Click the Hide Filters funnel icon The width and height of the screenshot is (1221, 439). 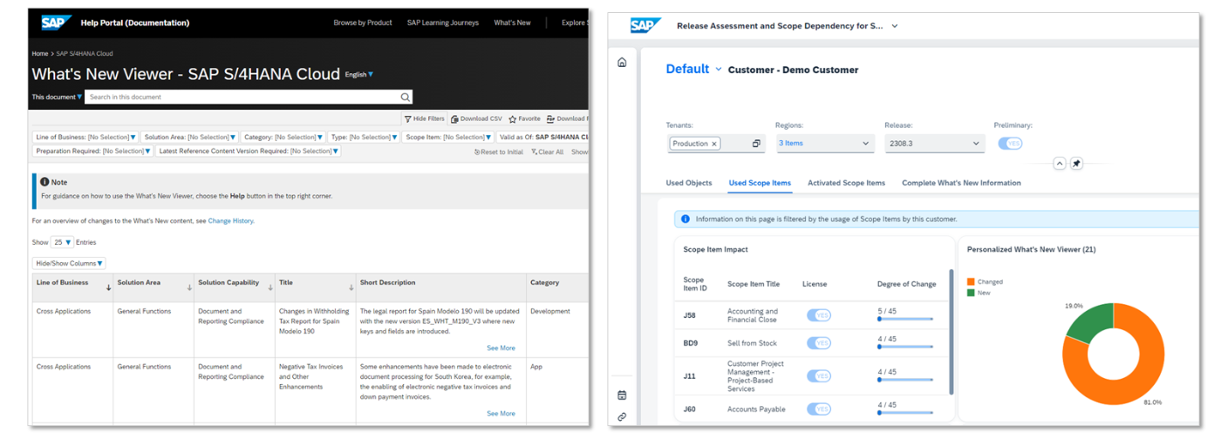pos(407,119)
